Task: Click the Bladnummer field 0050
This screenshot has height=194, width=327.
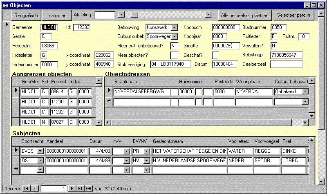Action: pyautogui.click(x=278, y=27)
